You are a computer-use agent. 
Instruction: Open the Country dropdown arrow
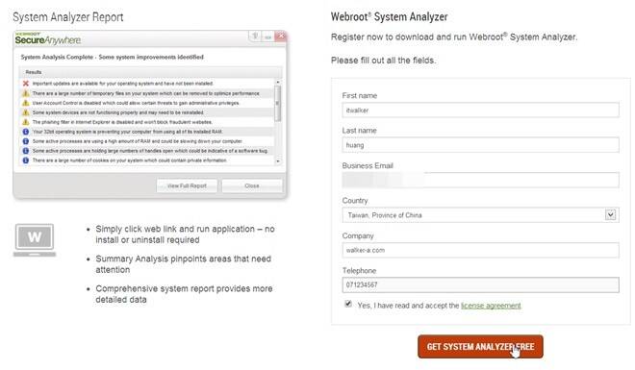610,214
